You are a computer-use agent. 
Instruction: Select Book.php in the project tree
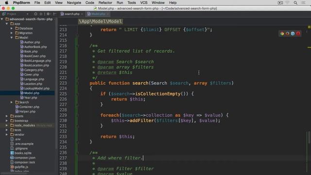[x=31, y=52]
